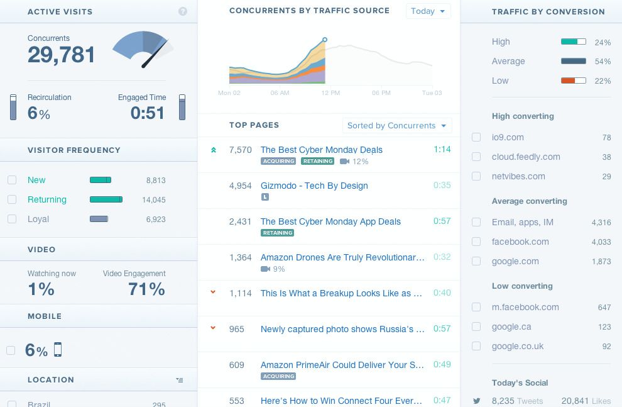622x407 pixels.
Task: Click the video icon on Amazon Drones row
Action: coord(266,269)
